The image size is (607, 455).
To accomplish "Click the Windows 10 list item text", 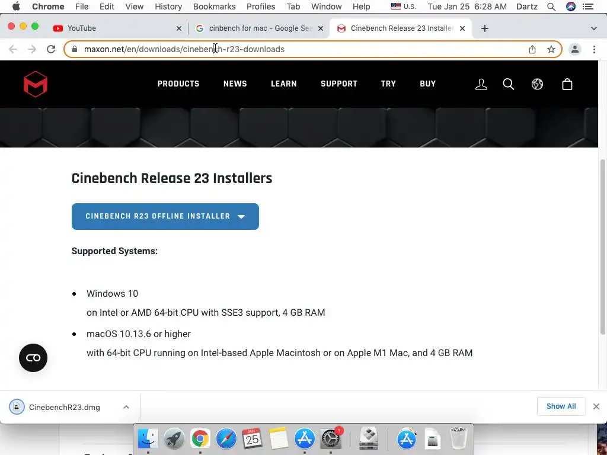I will (112, 293).
